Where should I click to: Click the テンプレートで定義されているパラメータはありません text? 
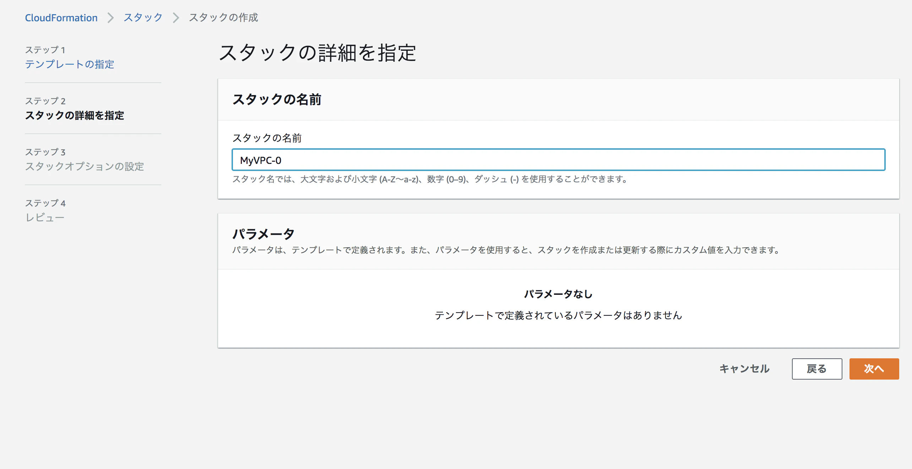click(x=558, y=315)
